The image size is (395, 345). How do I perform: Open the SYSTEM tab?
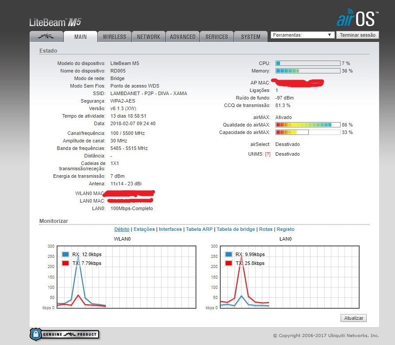(x=251, y=37)
